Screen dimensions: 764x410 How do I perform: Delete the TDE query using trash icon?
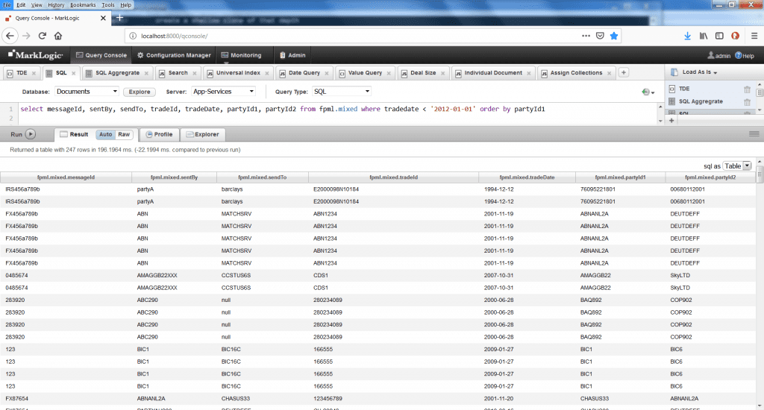tap(747, 89)
